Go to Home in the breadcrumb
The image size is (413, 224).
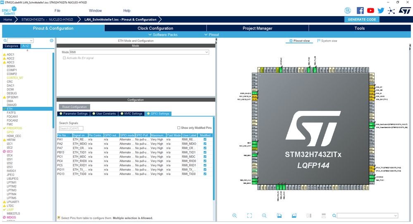pos(7,19)
